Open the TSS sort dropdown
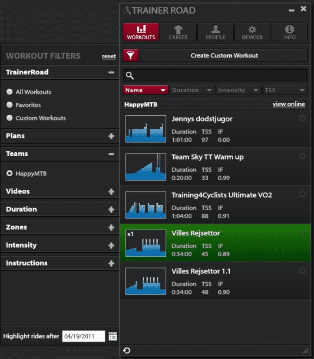Image resolution: width=314 pixels, height=359 pixels. pyautogui.click(x=285, y=90)
